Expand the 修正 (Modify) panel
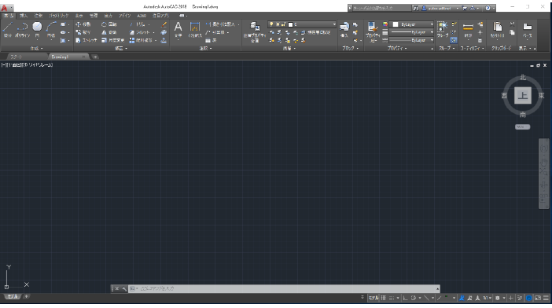The image size is (552, 308). click(121, 49)
